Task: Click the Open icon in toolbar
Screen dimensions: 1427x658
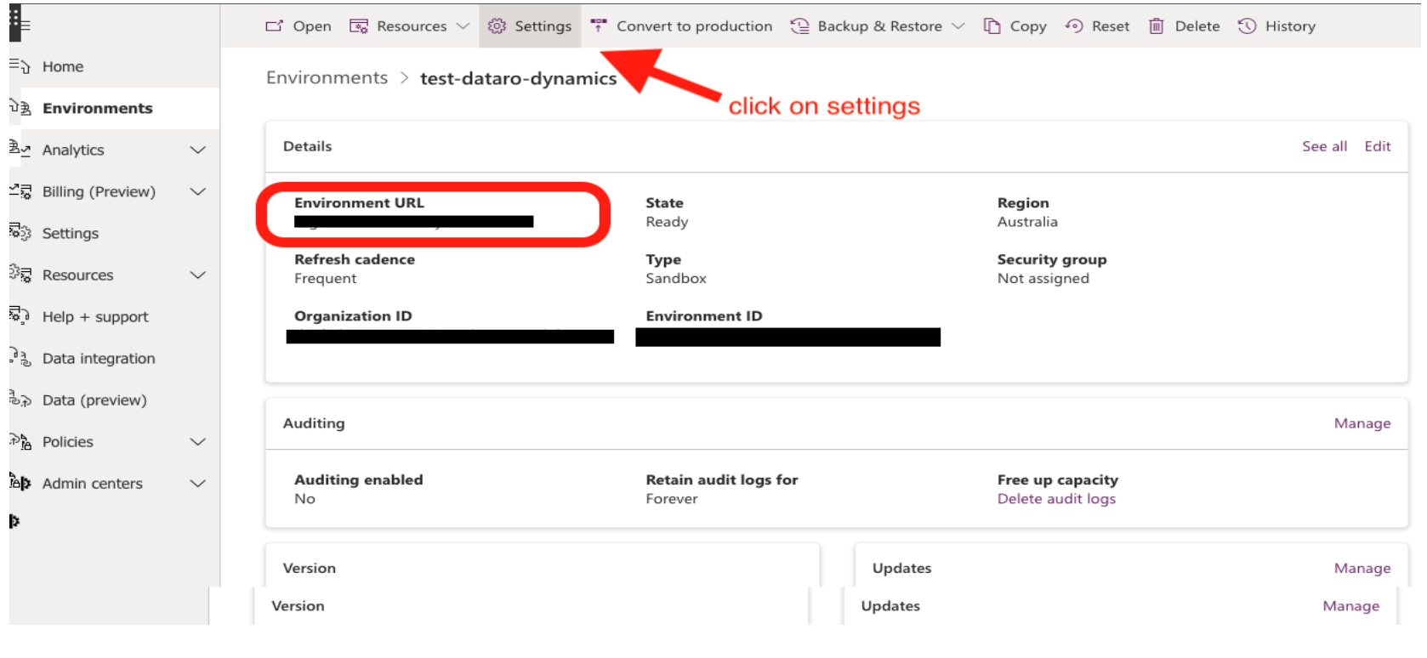Action: (x=274, y=26)
